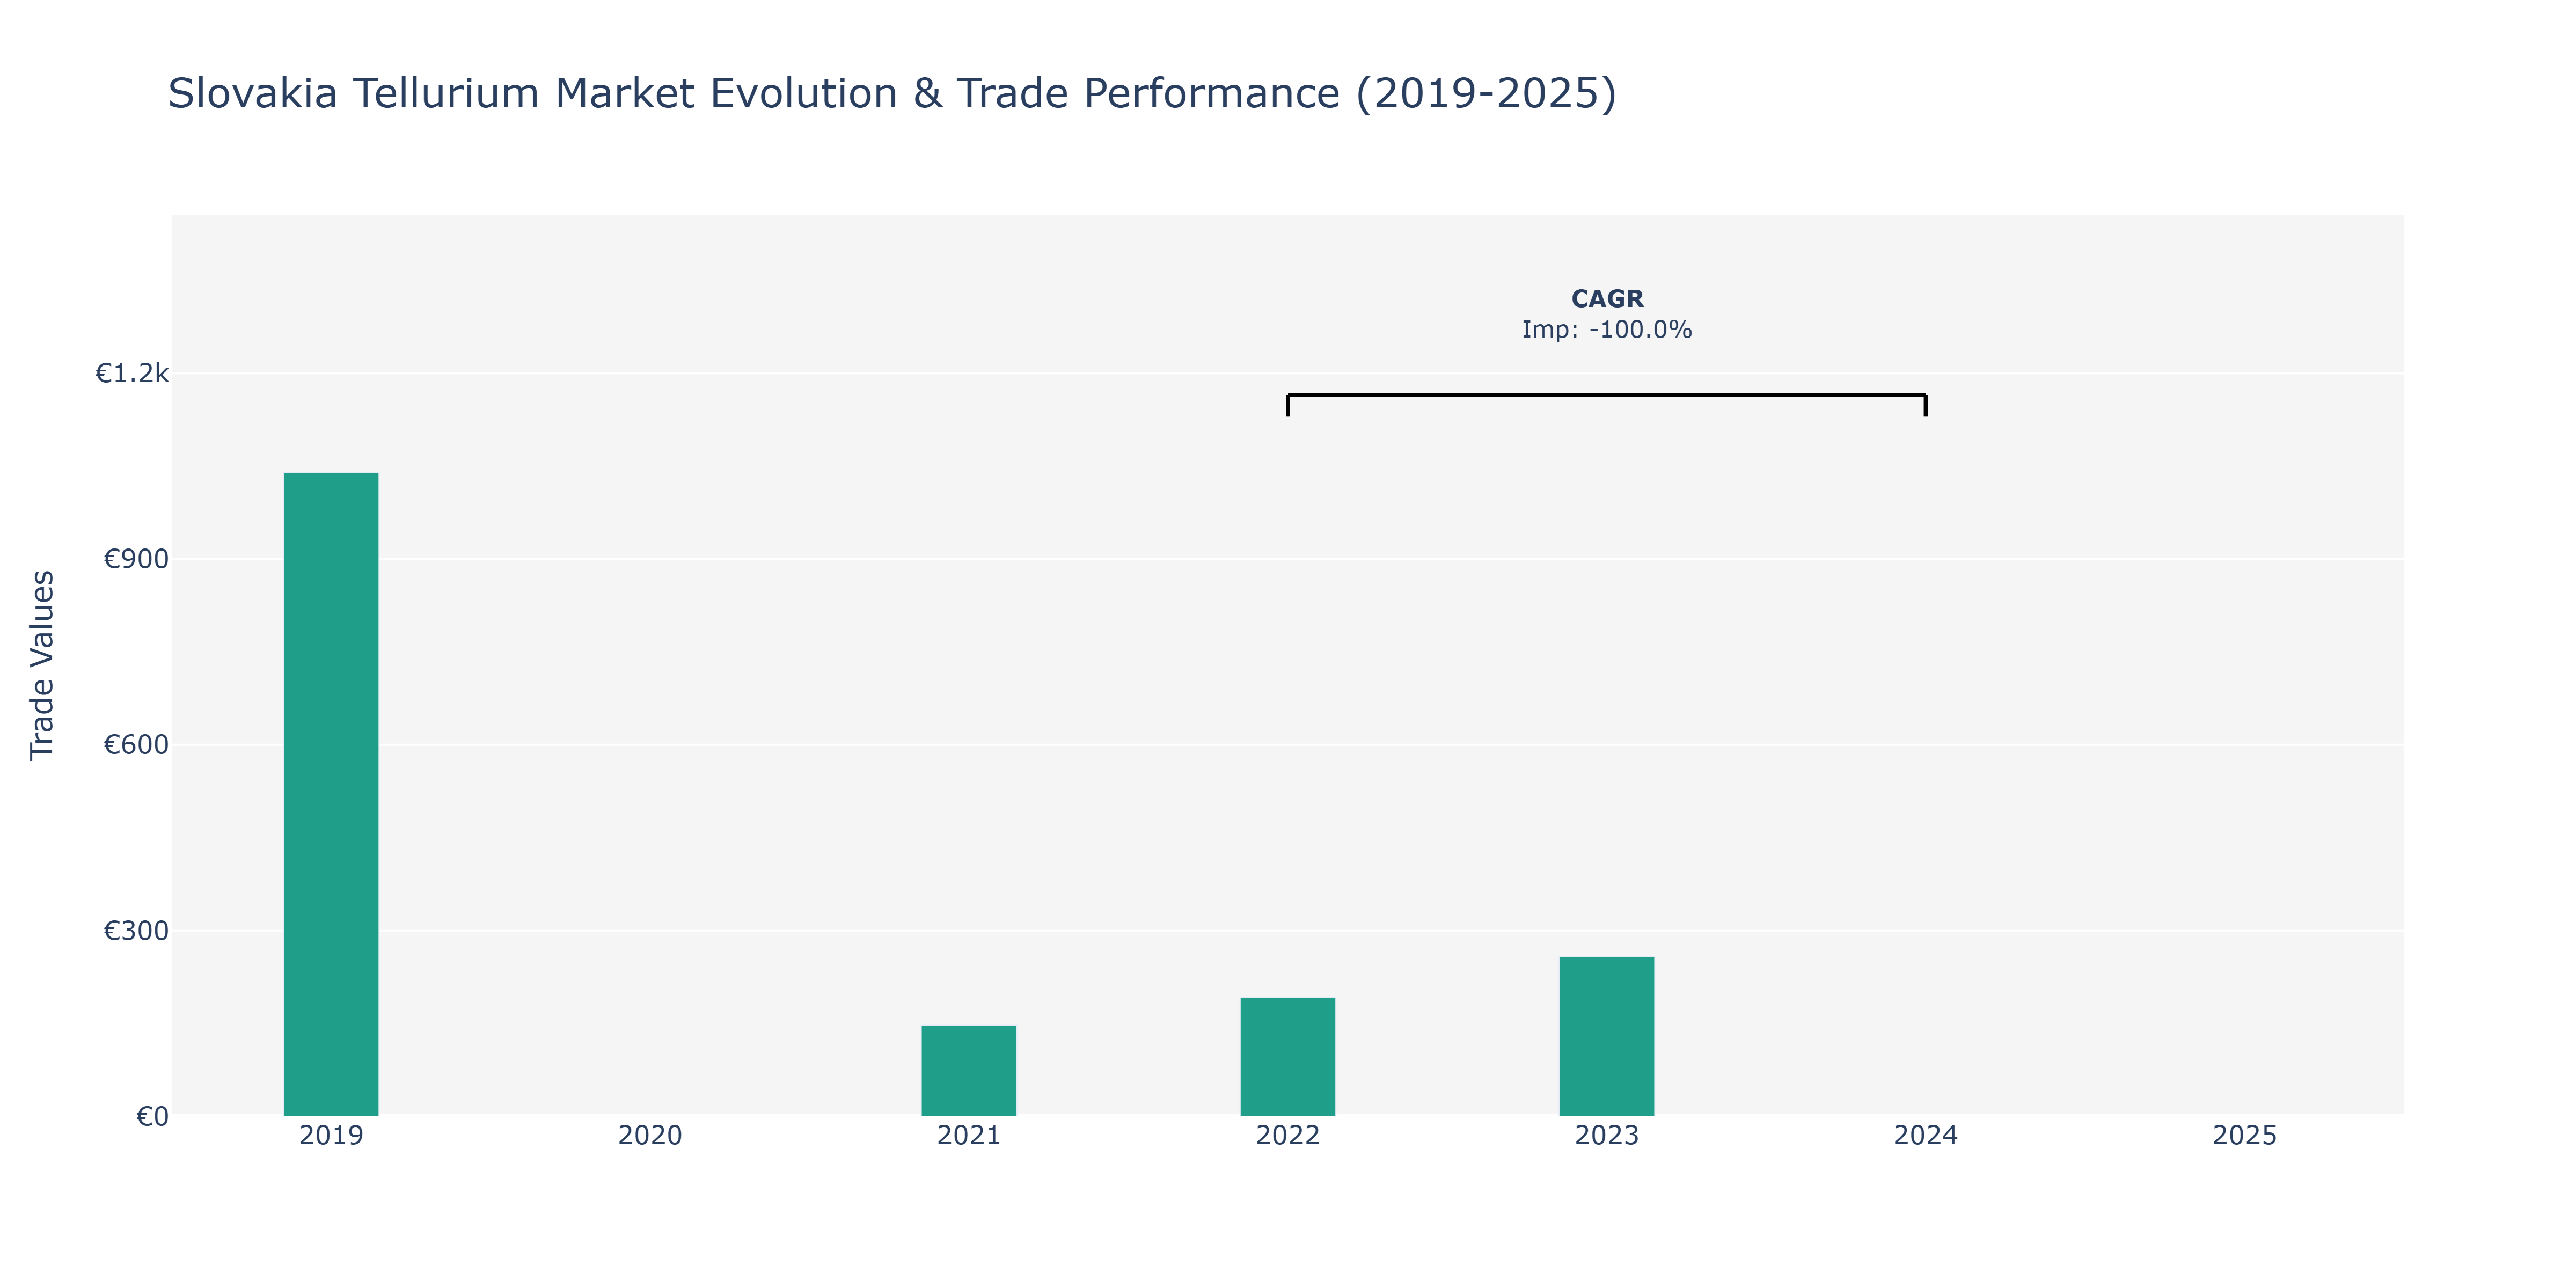Click the chart title text

892,94
